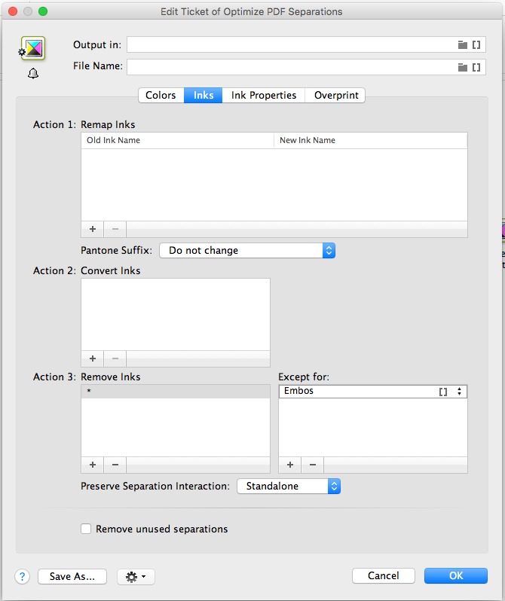Add an entry to Convert Inks list

click(93, 359)
